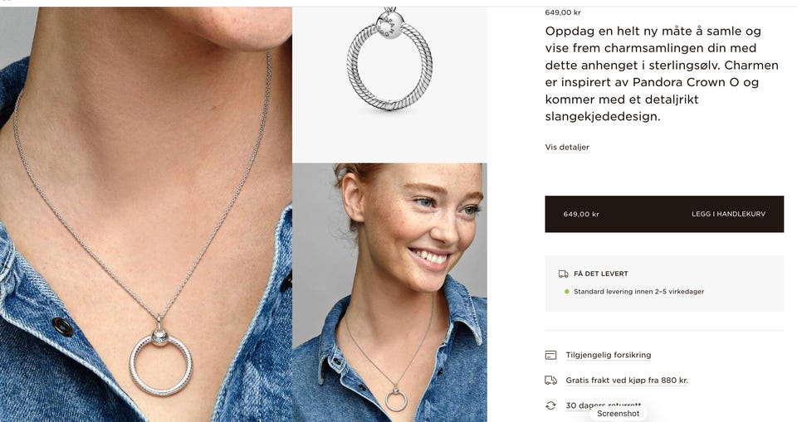Viewport: 797px width, 422px height.
Task: Click the return arrows icon beside 30 dagers
Action: (550, 405)
